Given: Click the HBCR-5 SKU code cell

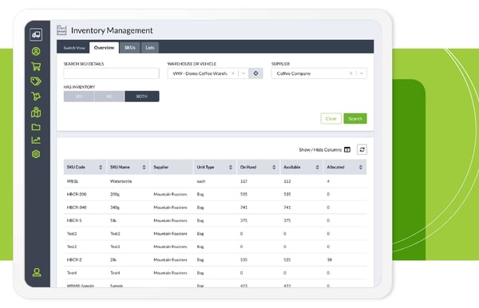Looking at the screenshot, I should 74,220.
